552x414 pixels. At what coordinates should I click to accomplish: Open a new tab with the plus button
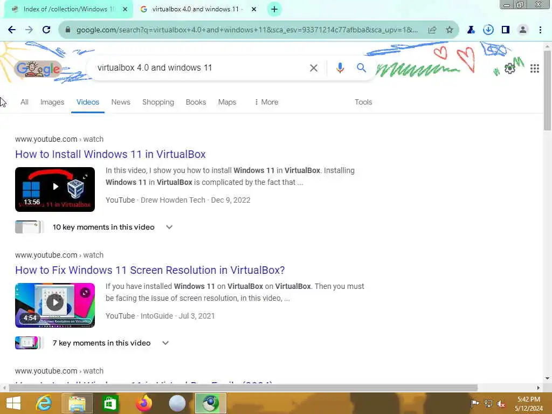tap(274, 9)
